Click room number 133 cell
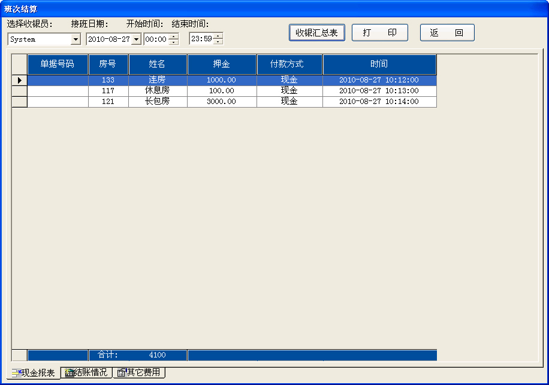The height and width of the screenshot is (385, 549). 108,80
